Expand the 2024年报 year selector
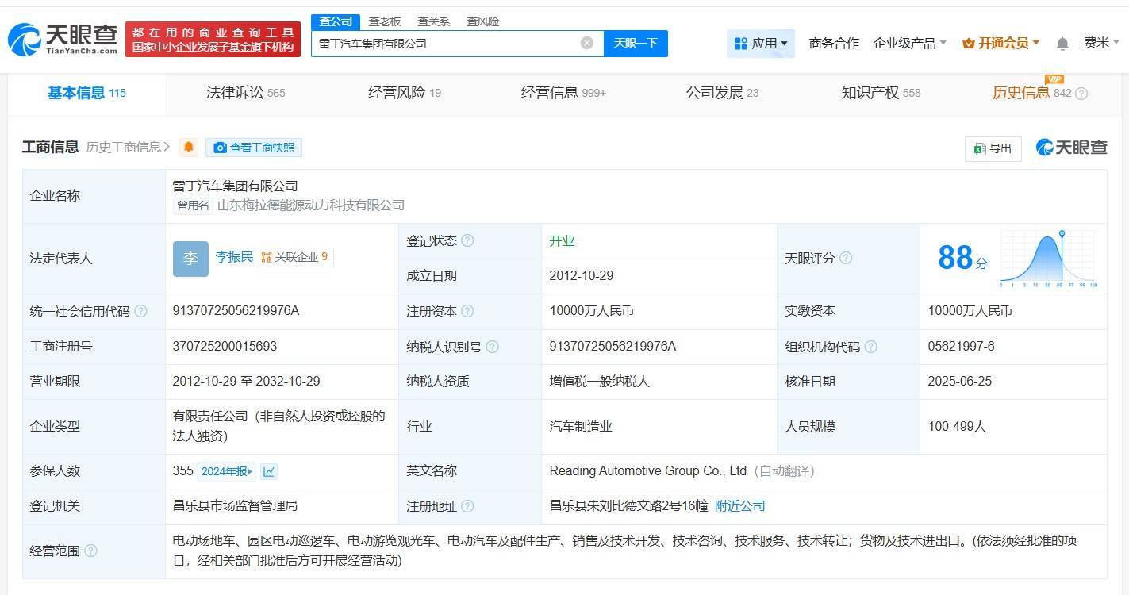 [227, 471]
